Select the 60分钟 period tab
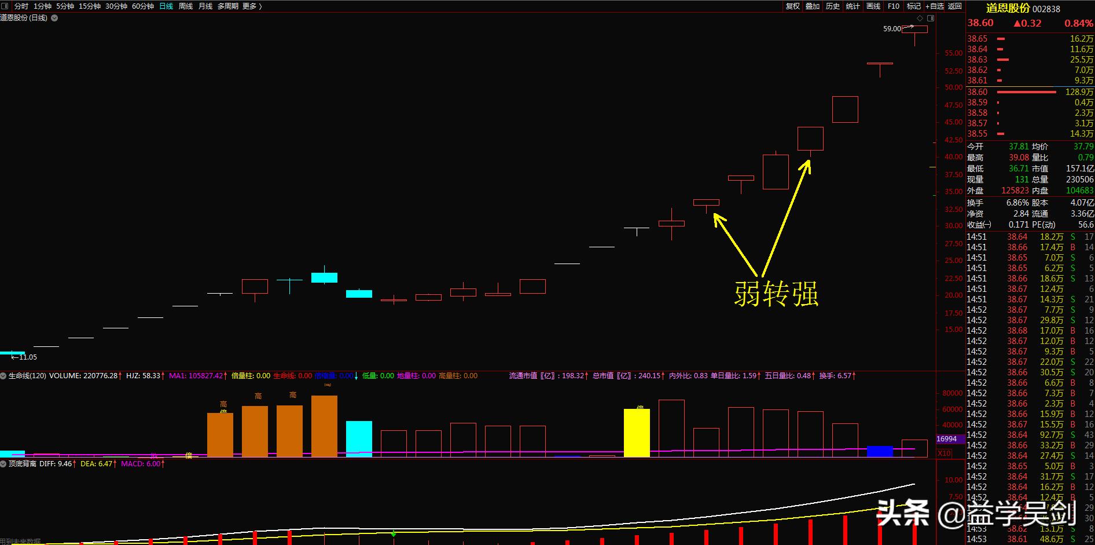The image size is (1095, 545). tap(143, 6)
